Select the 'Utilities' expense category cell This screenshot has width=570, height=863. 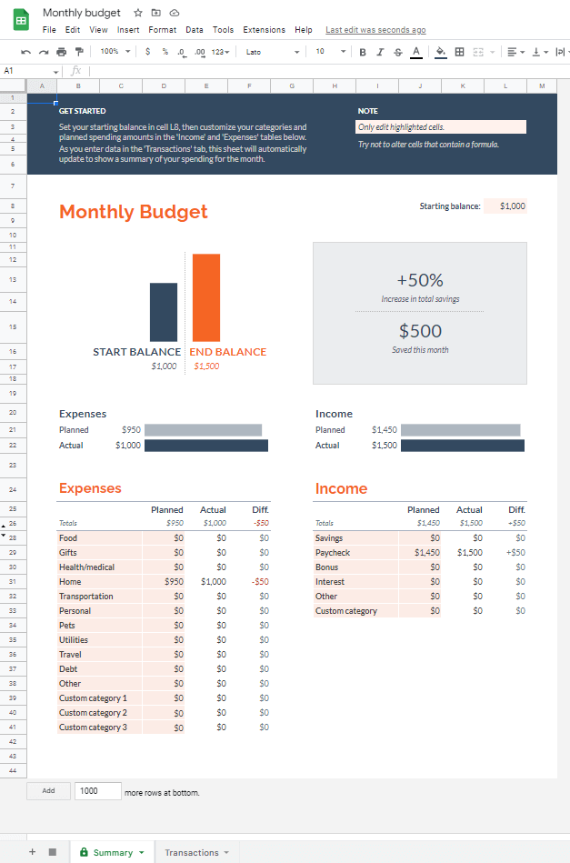(x=99, y=640)
